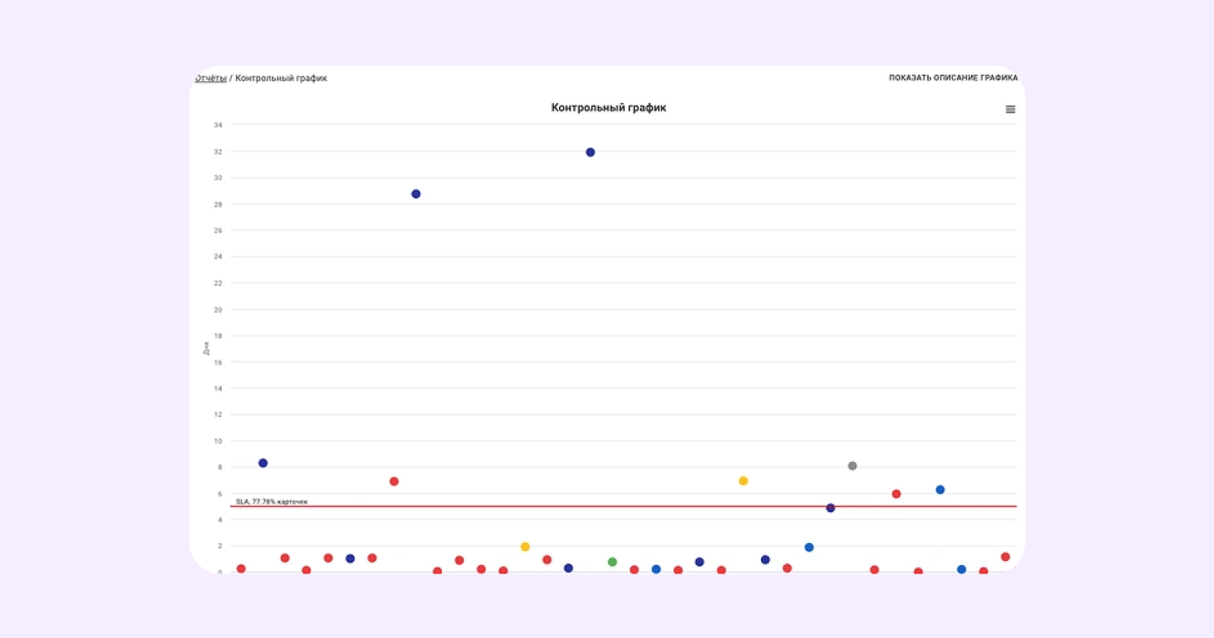Screen dimensions: 1214x638
Task: Select the rightmost red data point
Action: (x=1006, y=557)
